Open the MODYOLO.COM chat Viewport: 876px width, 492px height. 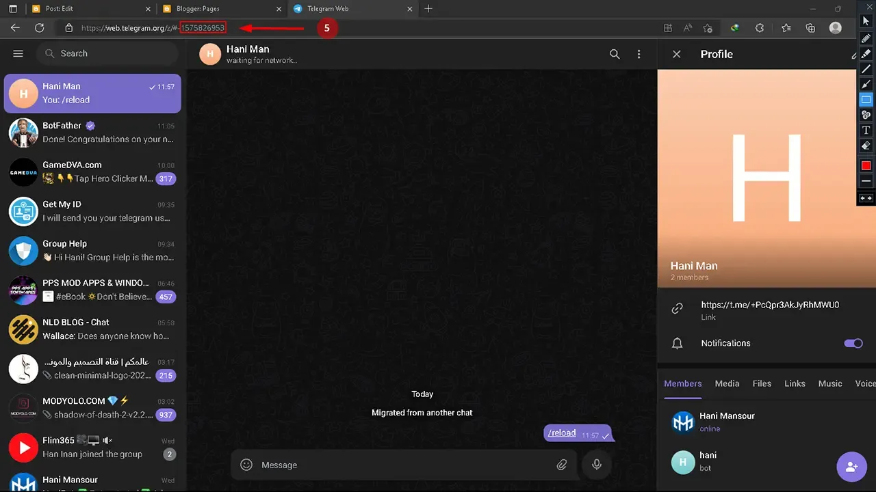point(92,407)
